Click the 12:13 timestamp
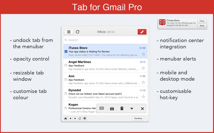The width and height of the screenshot is (214, 133). pyautogui.click(x=142, y=62)
